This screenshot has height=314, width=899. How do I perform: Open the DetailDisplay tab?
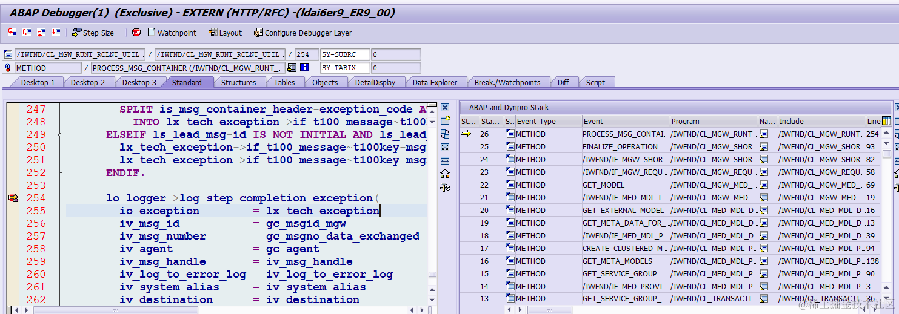click(x=375, y=82)
